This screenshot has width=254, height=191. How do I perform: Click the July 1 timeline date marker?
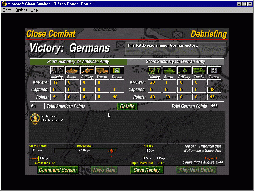click(x=112, y=150)
